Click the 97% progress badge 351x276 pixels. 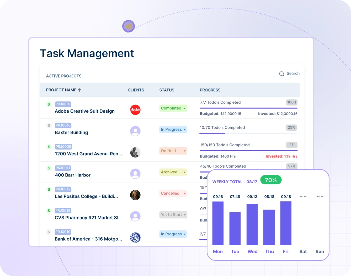pos(292,166)
